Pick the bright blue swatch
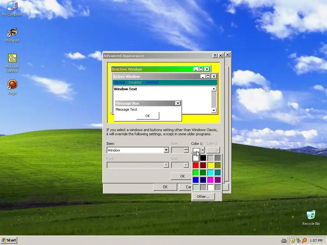Screen dimensions: 327x245 tap(196, 180)
